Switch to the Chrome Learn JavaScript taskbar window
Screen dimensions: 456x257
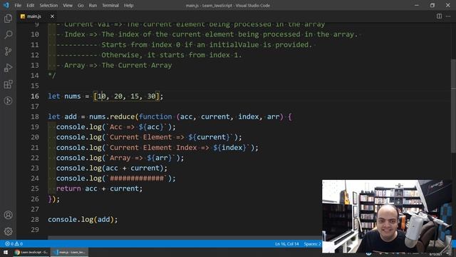31,252
